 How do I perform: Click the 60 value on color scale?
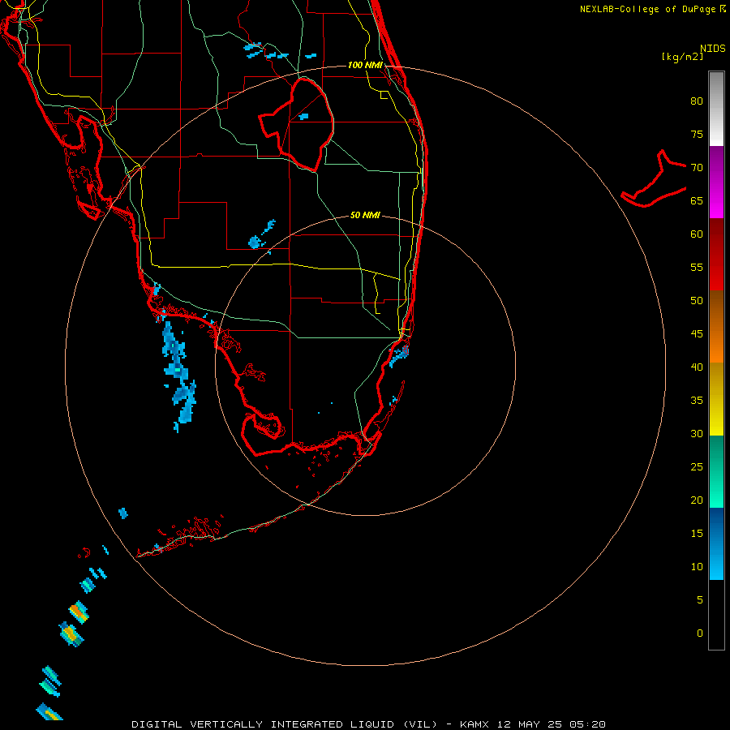[x=697, y=234]
